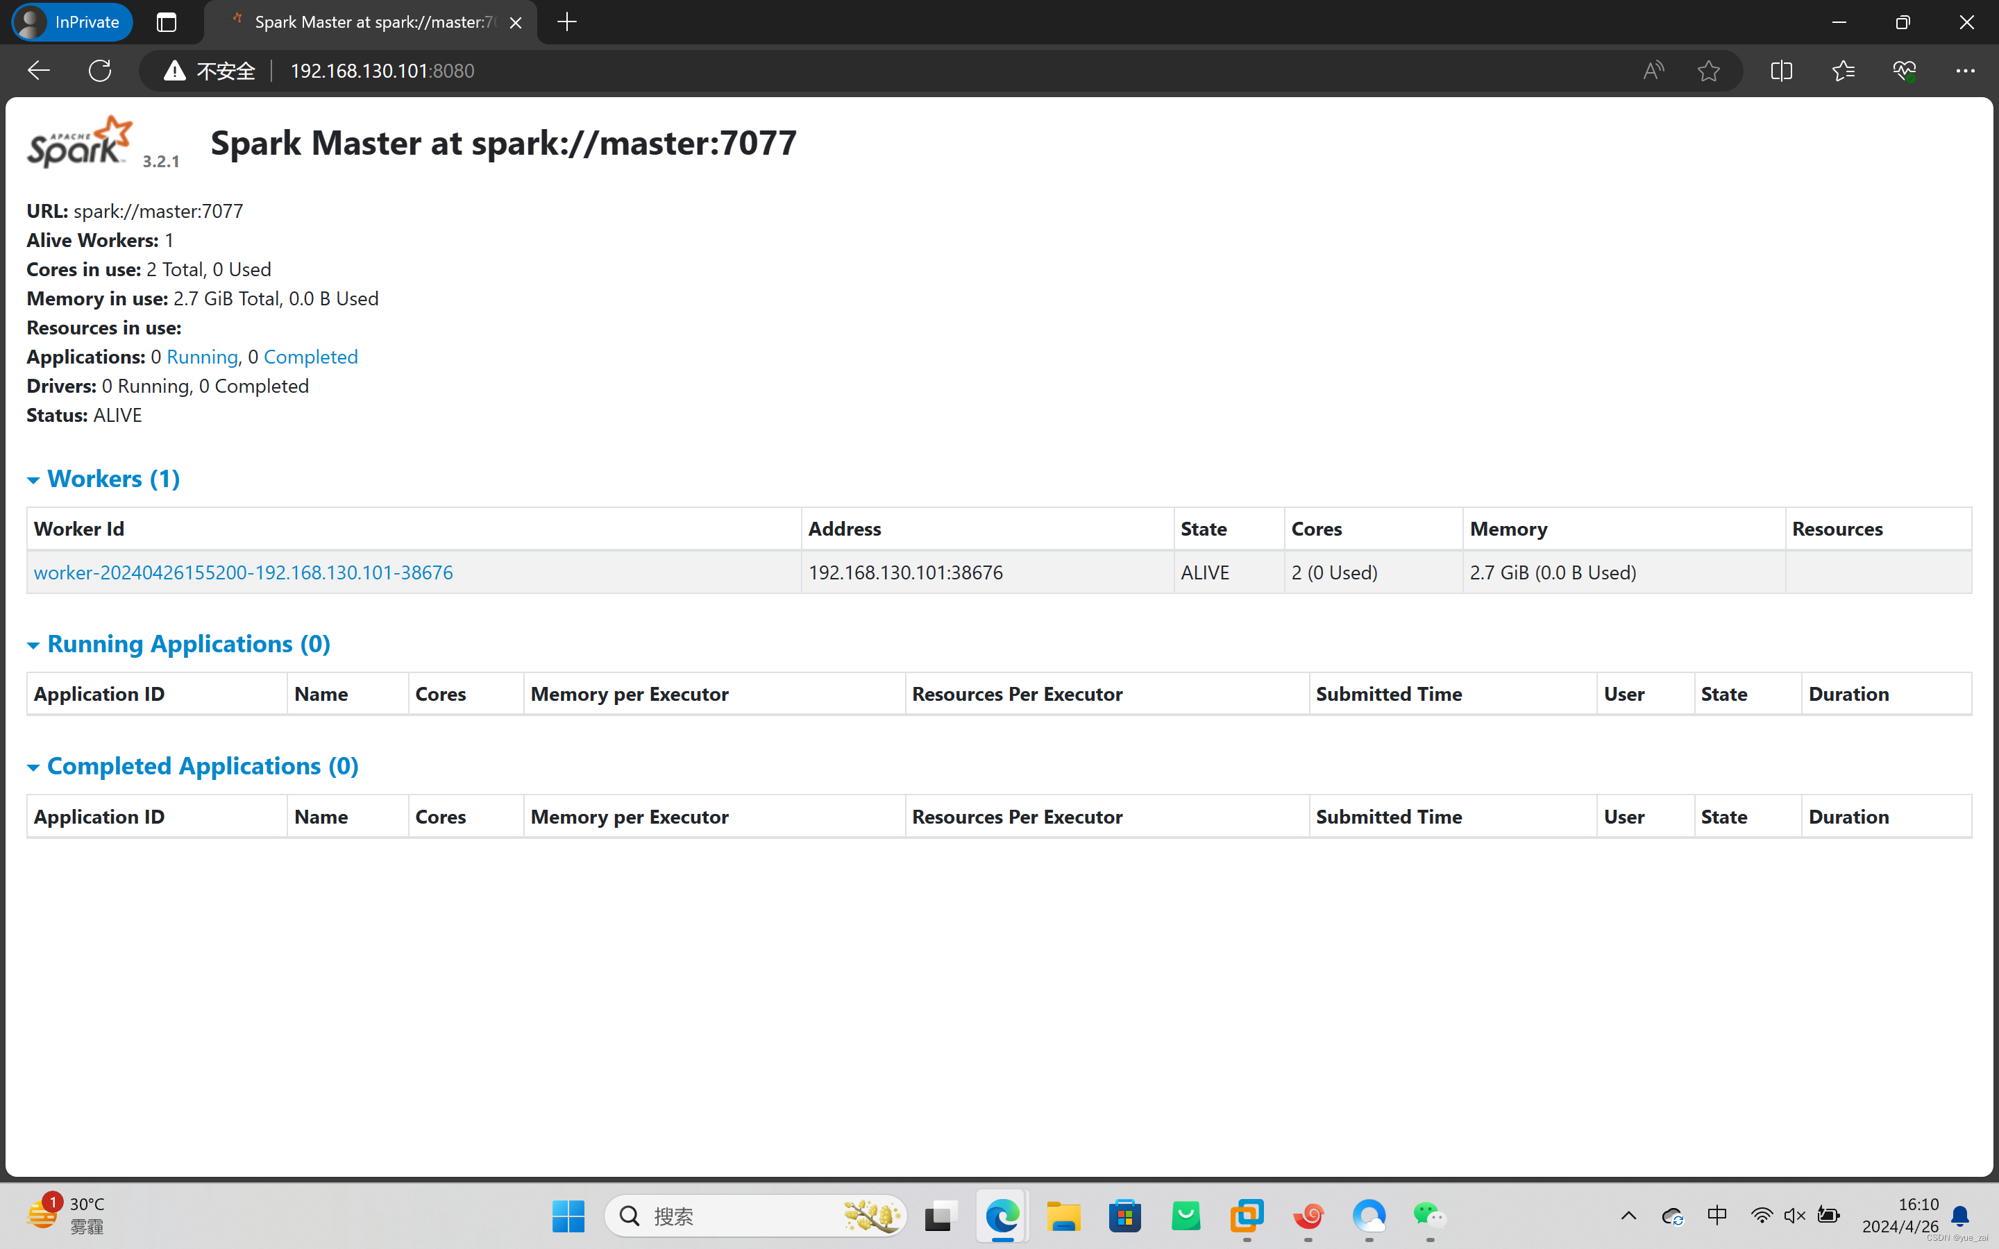
Task: Reload the Spark Master page
Action: point(100,70)
